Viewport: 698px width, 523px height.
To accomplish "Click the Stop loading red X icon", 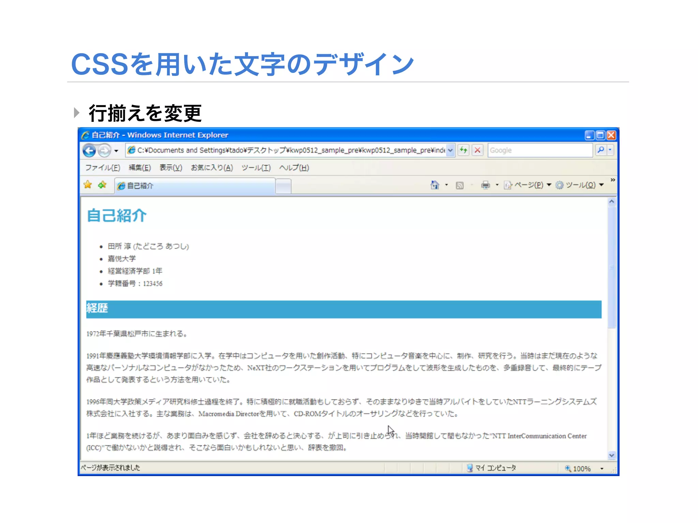I will click(x=478, y=150).
